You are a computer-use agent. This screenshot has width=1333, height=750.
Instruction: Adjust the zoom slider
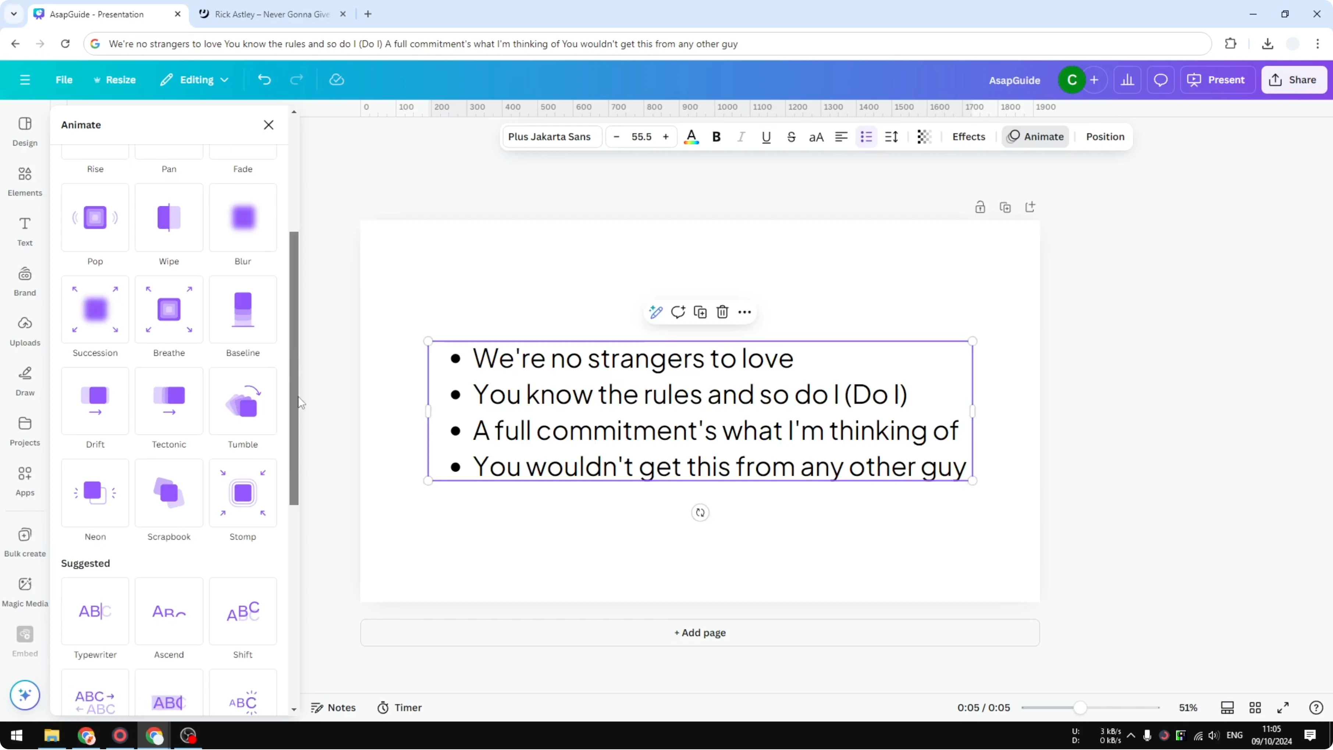click(1080, 708)
